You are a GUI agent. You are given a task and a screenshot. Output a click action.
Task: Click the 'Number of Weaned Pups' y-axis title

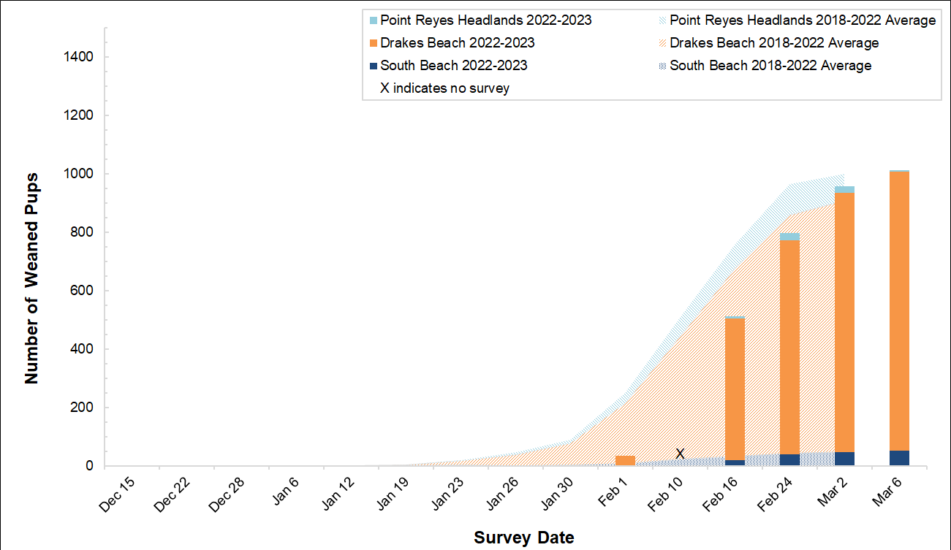pyautogui.click(x=31, y=278)
